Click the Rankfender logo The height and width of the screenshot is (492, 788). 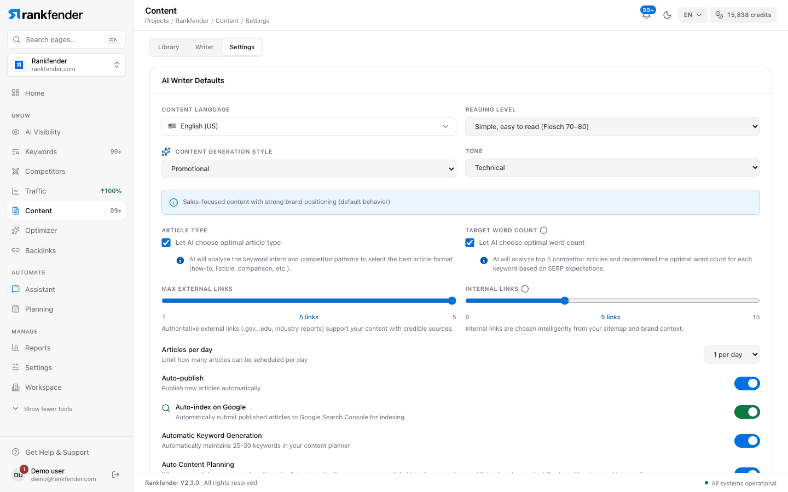pos(45,15)
